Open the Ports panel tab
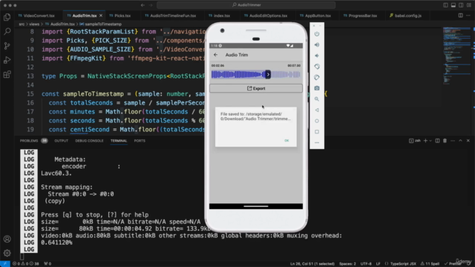Image resolution: width=475 pixels, height=267 pixels. pos(140,141)
